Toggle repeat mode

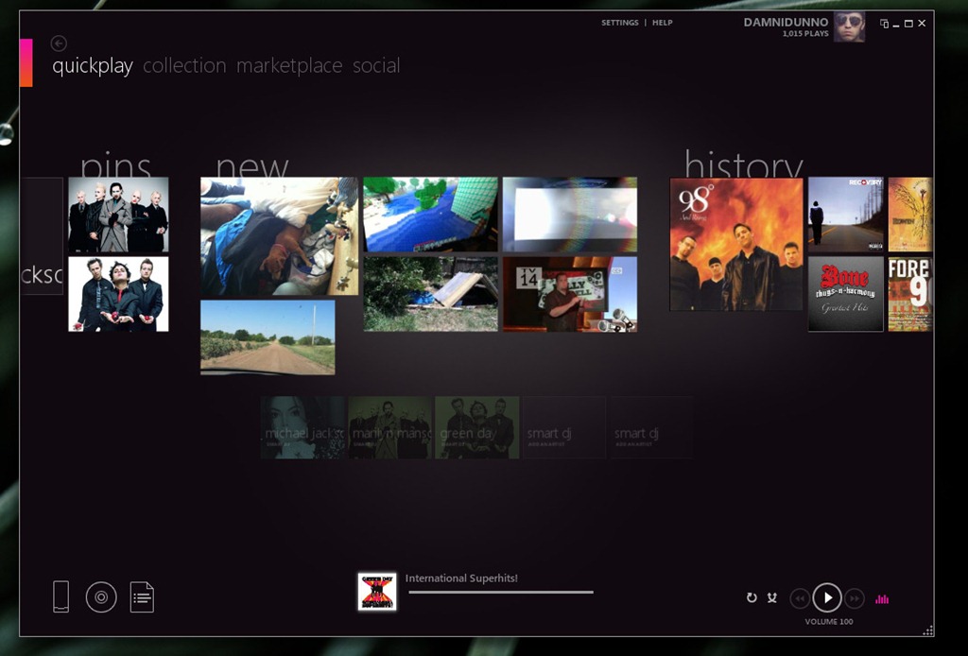[752, 597]
